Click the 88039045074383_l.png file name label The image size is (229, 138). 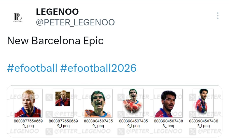[x=204, y=123]
